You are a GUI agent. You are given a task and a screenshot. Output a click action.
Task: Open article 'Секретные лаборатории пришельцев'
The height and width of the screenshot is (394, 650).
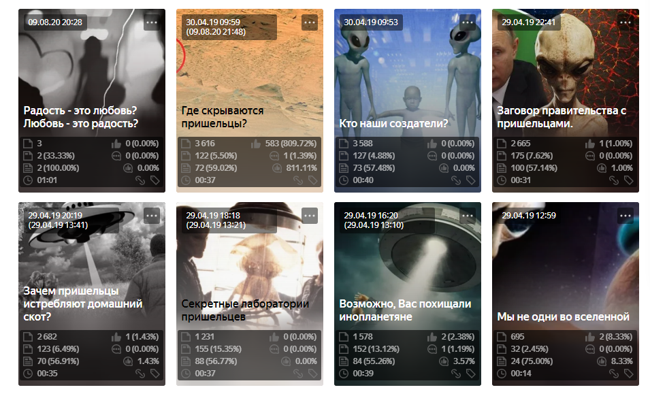pyautogui.click(x=245, y=310)
